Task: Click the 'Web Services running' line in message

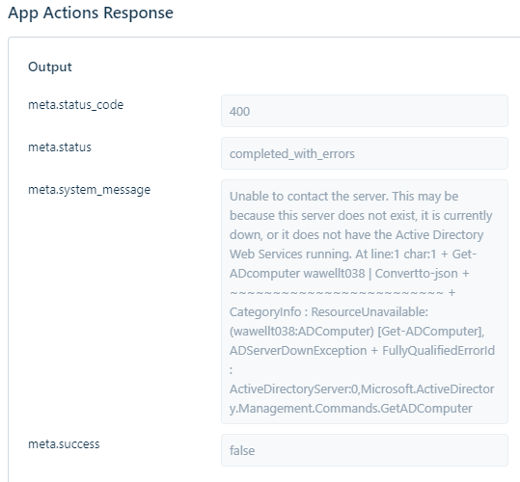Action: 290,254
